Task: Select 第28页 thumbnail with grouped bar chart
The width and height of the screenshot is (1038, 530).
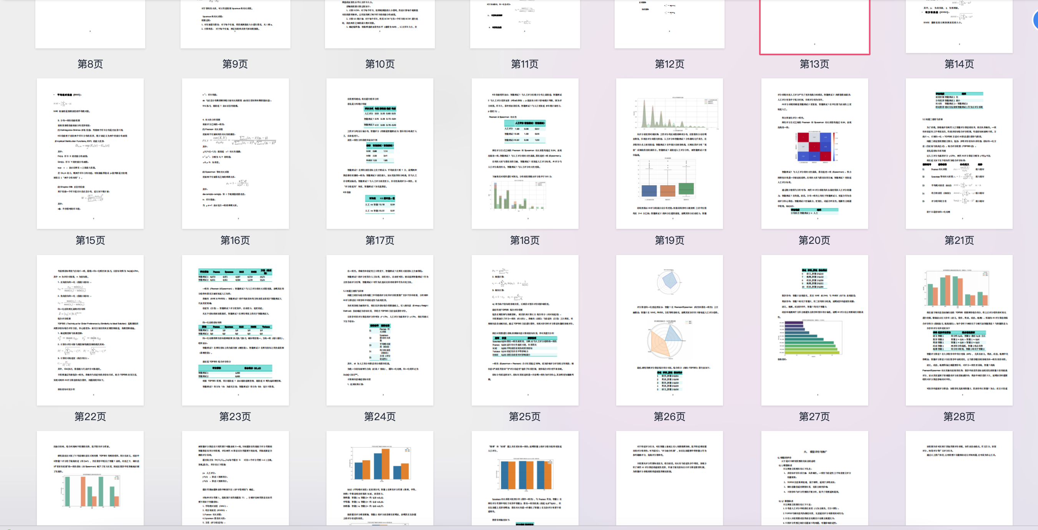Action: coord(959,330)
